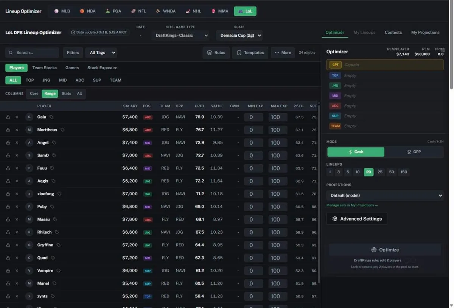The image size is (454, 308).
Task: Click the Search players input field
Action: 32,53
